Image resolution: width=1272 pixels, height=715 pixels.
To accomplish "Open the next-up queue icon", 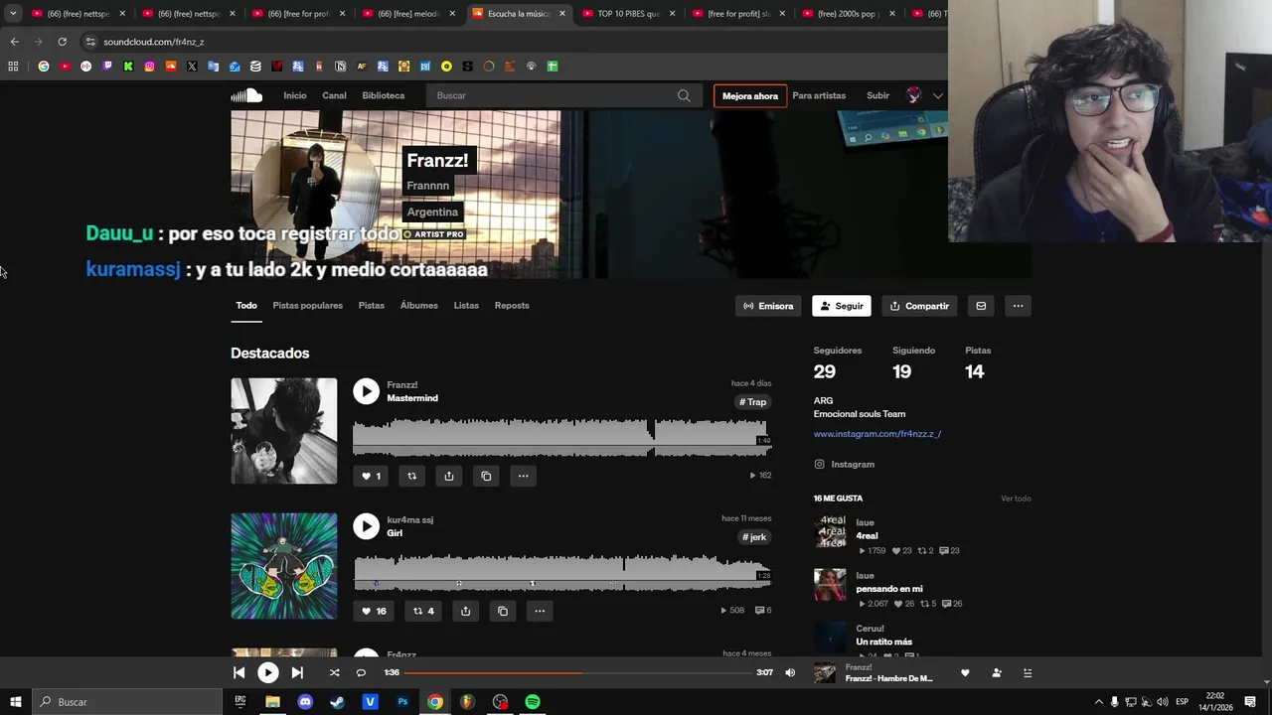I will (x=1028, y=672).
